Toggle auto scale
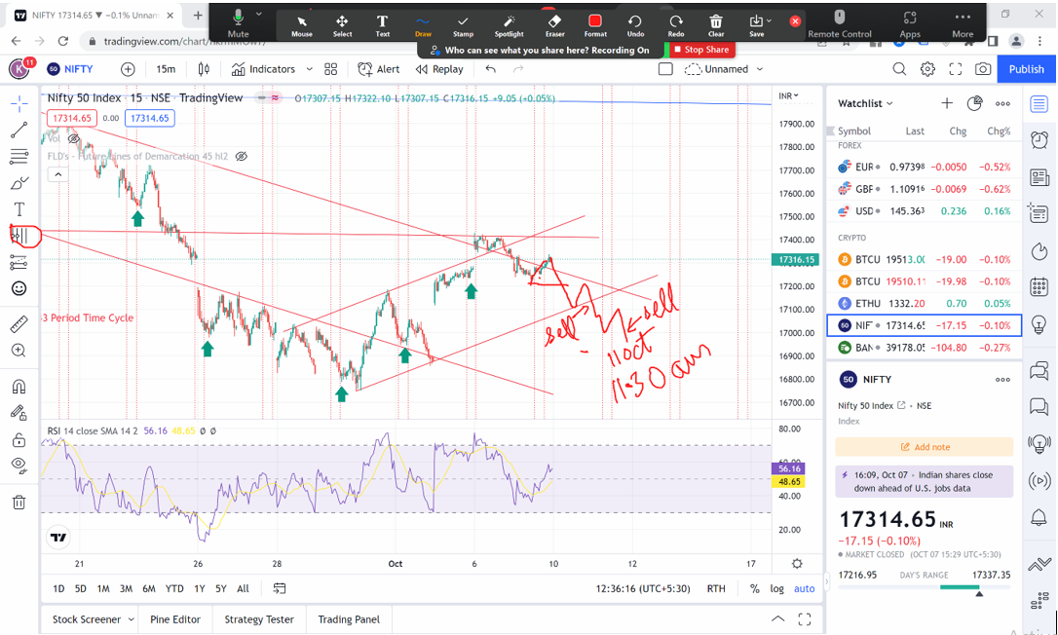This screenshot has width=1058, height=635. point(804,588)
